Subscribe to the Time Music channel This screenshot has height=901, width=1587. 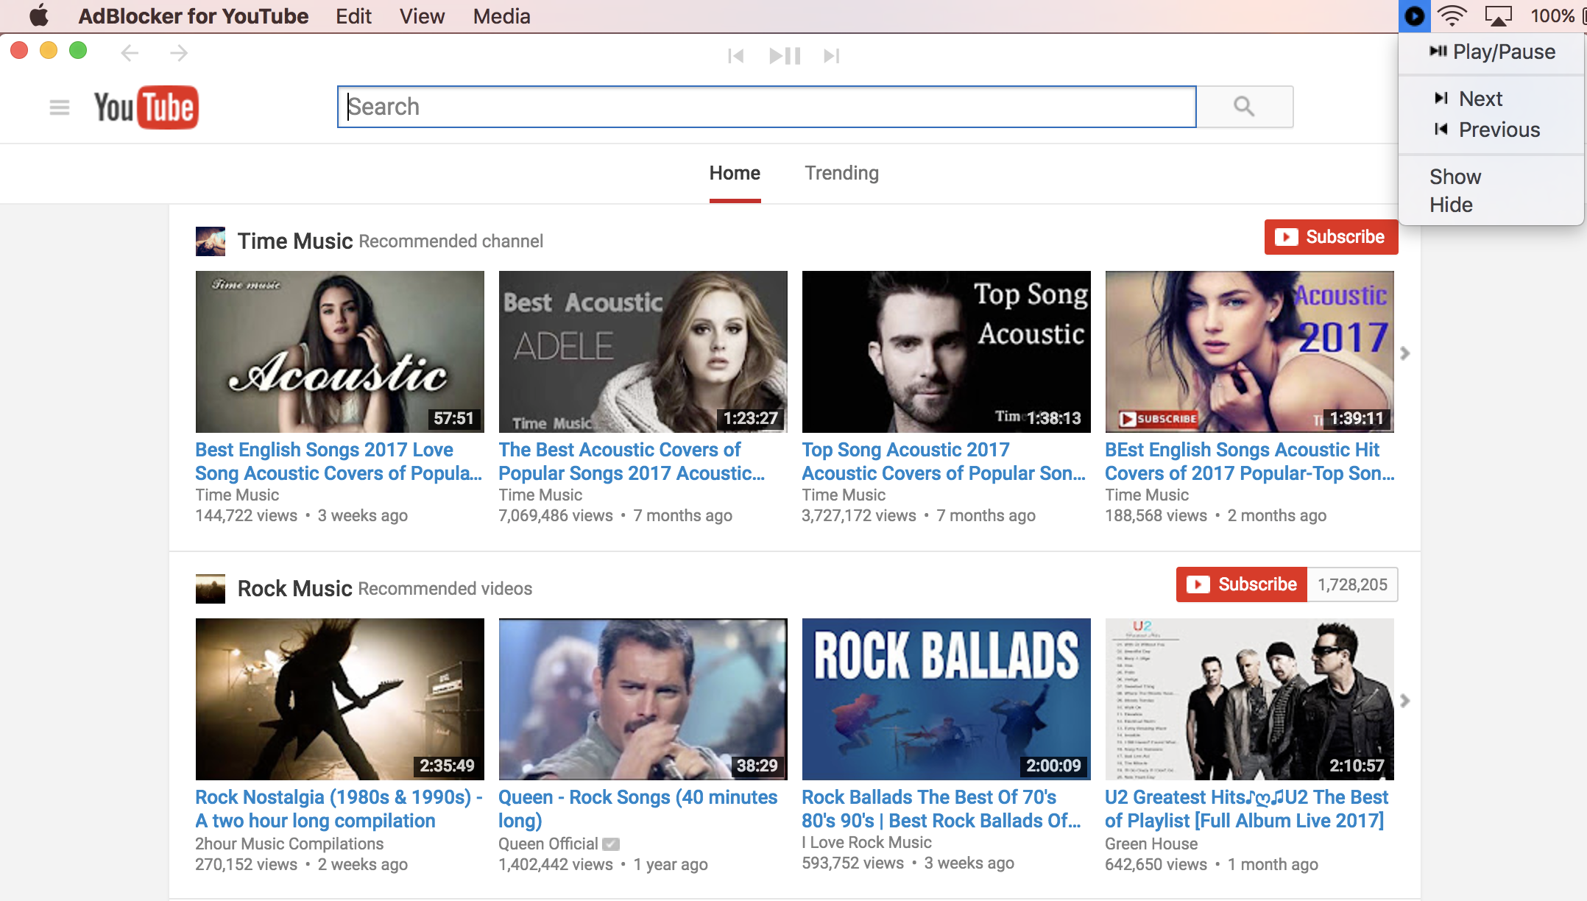pyautogui.click(x=1331, y=237)
